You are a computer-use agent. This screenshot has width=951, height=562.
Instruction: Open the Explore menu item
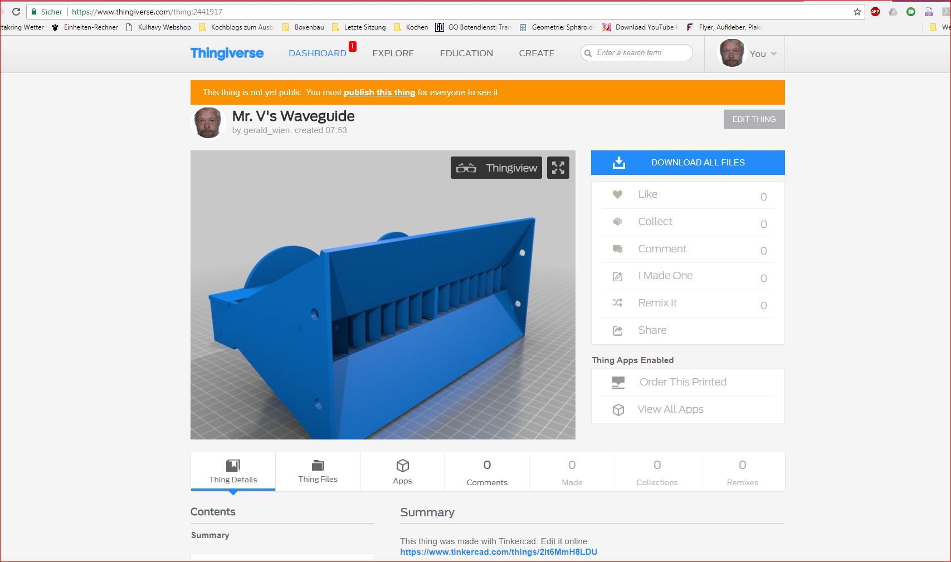[393, 53]
